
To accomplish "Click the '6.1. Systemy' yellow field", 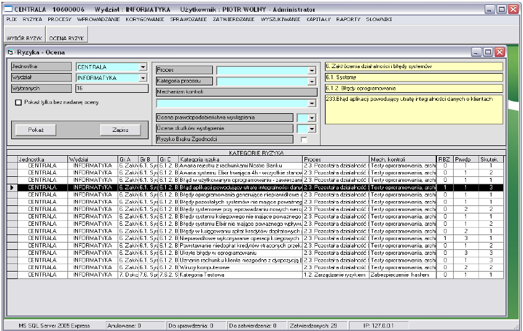I will 413,77.
